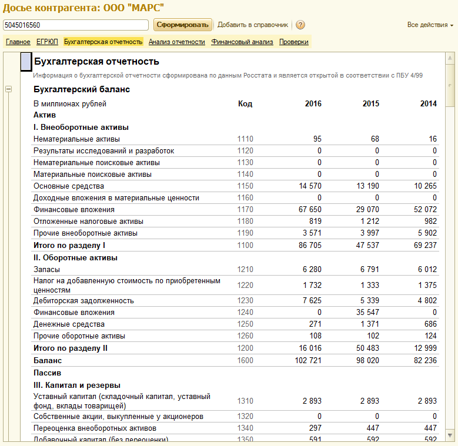Image resolution: width=458 pixels, height=446 pixels.
Task: Click the 2015 column header
Action: (370, 103)
